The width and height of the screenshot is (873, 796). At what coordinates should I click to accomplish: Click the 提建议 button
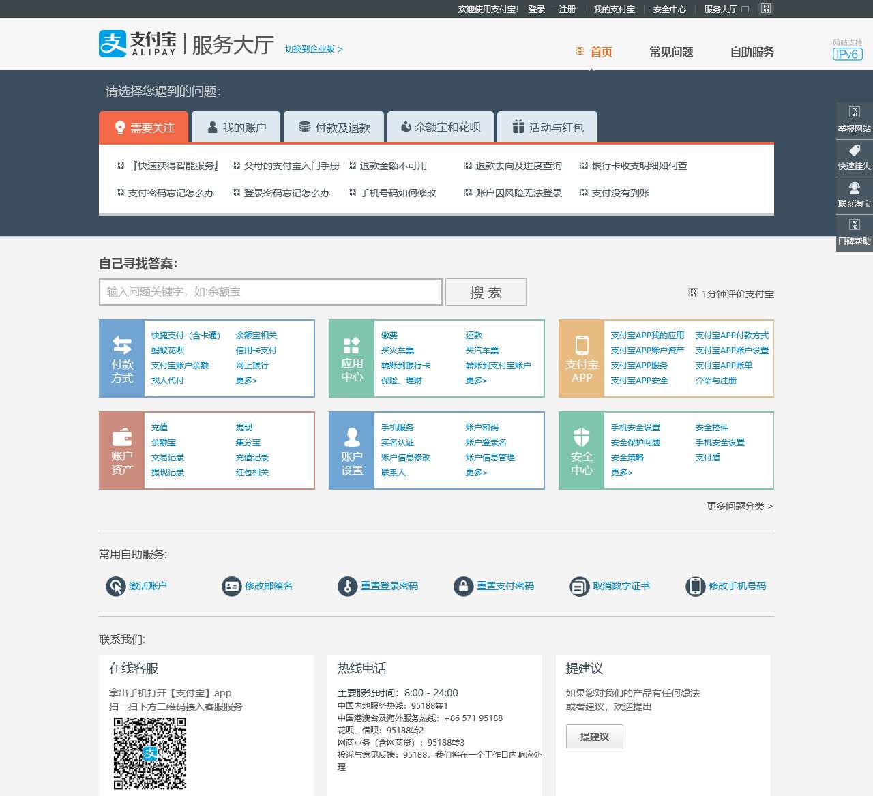(594, 737)
